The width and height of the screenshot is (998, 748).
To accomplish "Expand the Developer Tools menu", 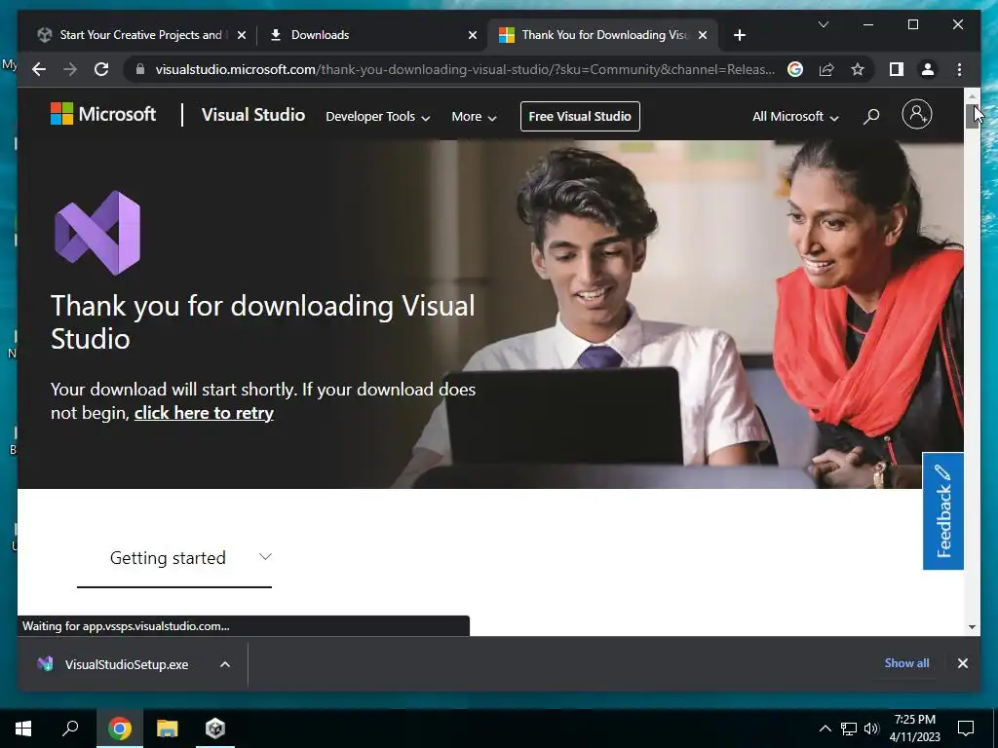I will (378, 117).
